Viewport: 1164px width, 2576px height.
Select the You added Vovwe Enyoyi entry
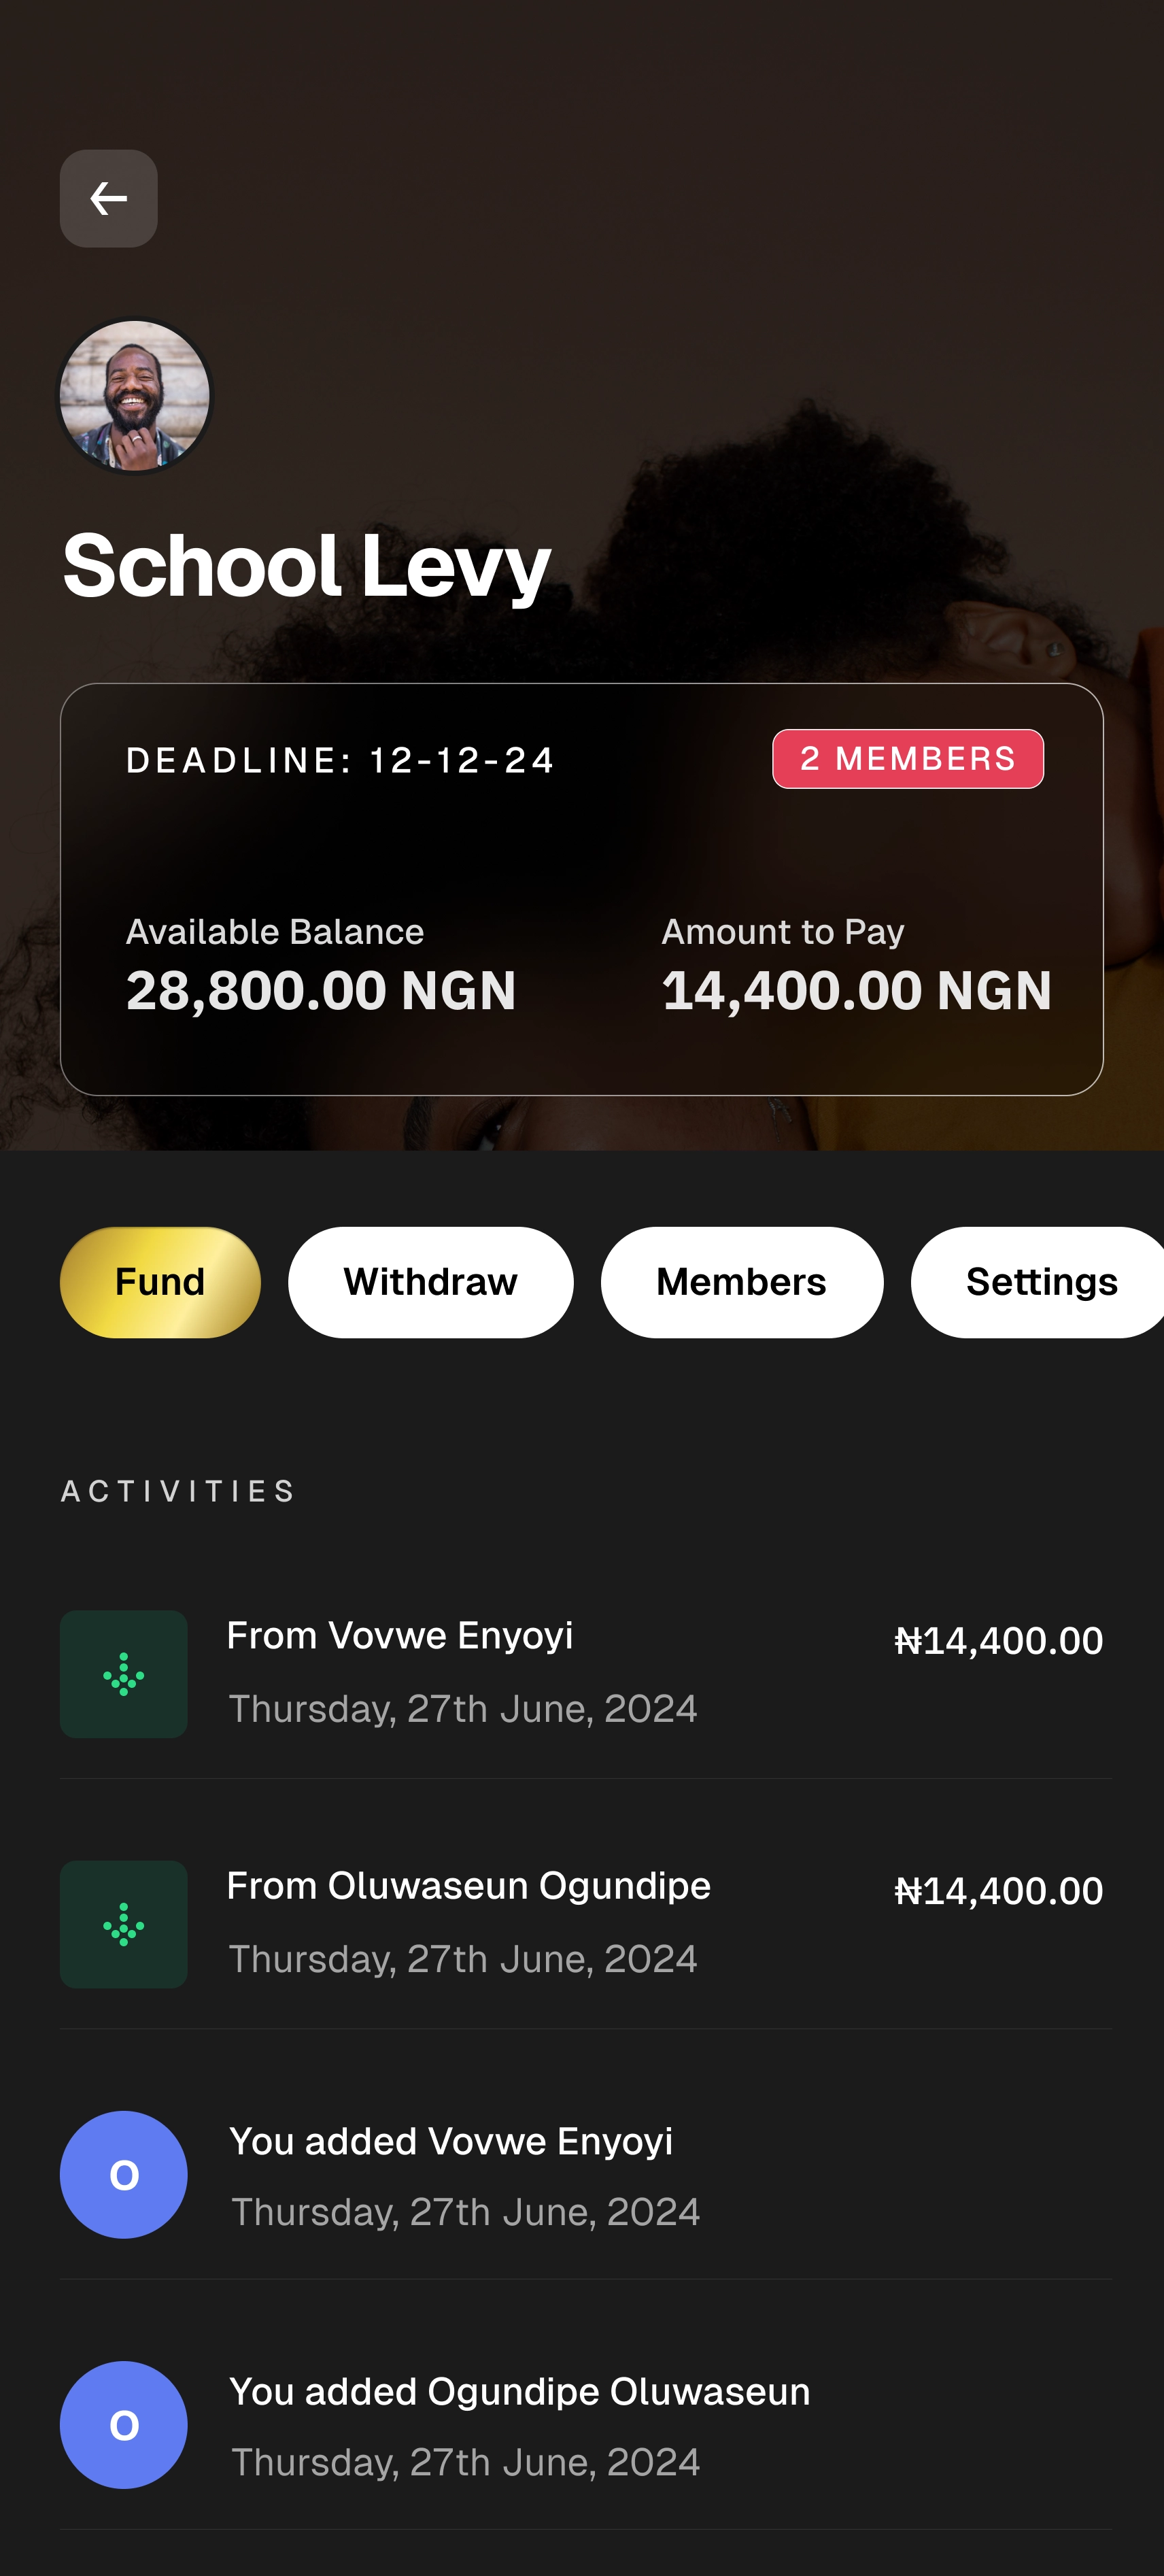pos(585,2175)
